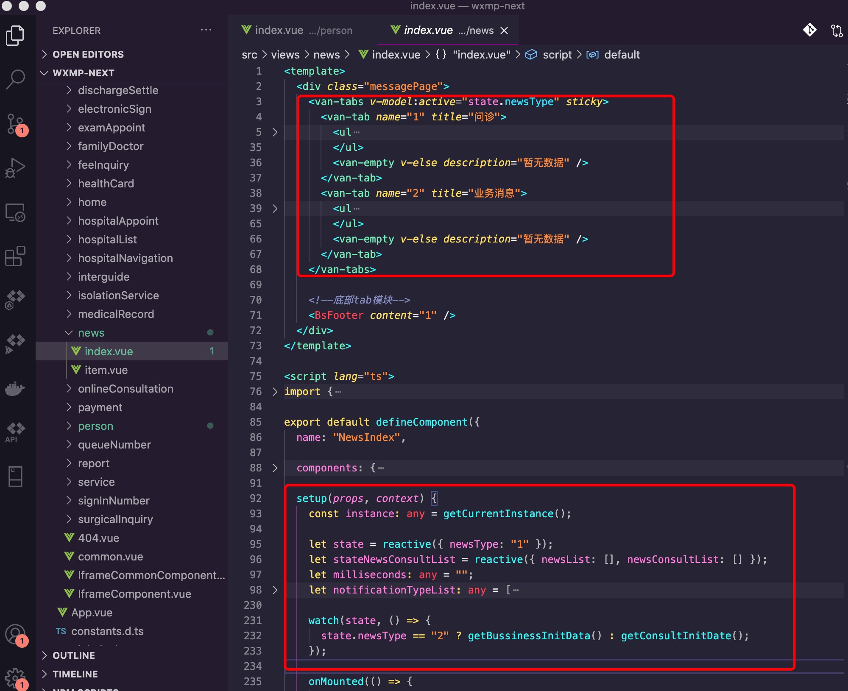
Task: Click 'getCurrentInstance' on line 93
Action: click(498, 514)
